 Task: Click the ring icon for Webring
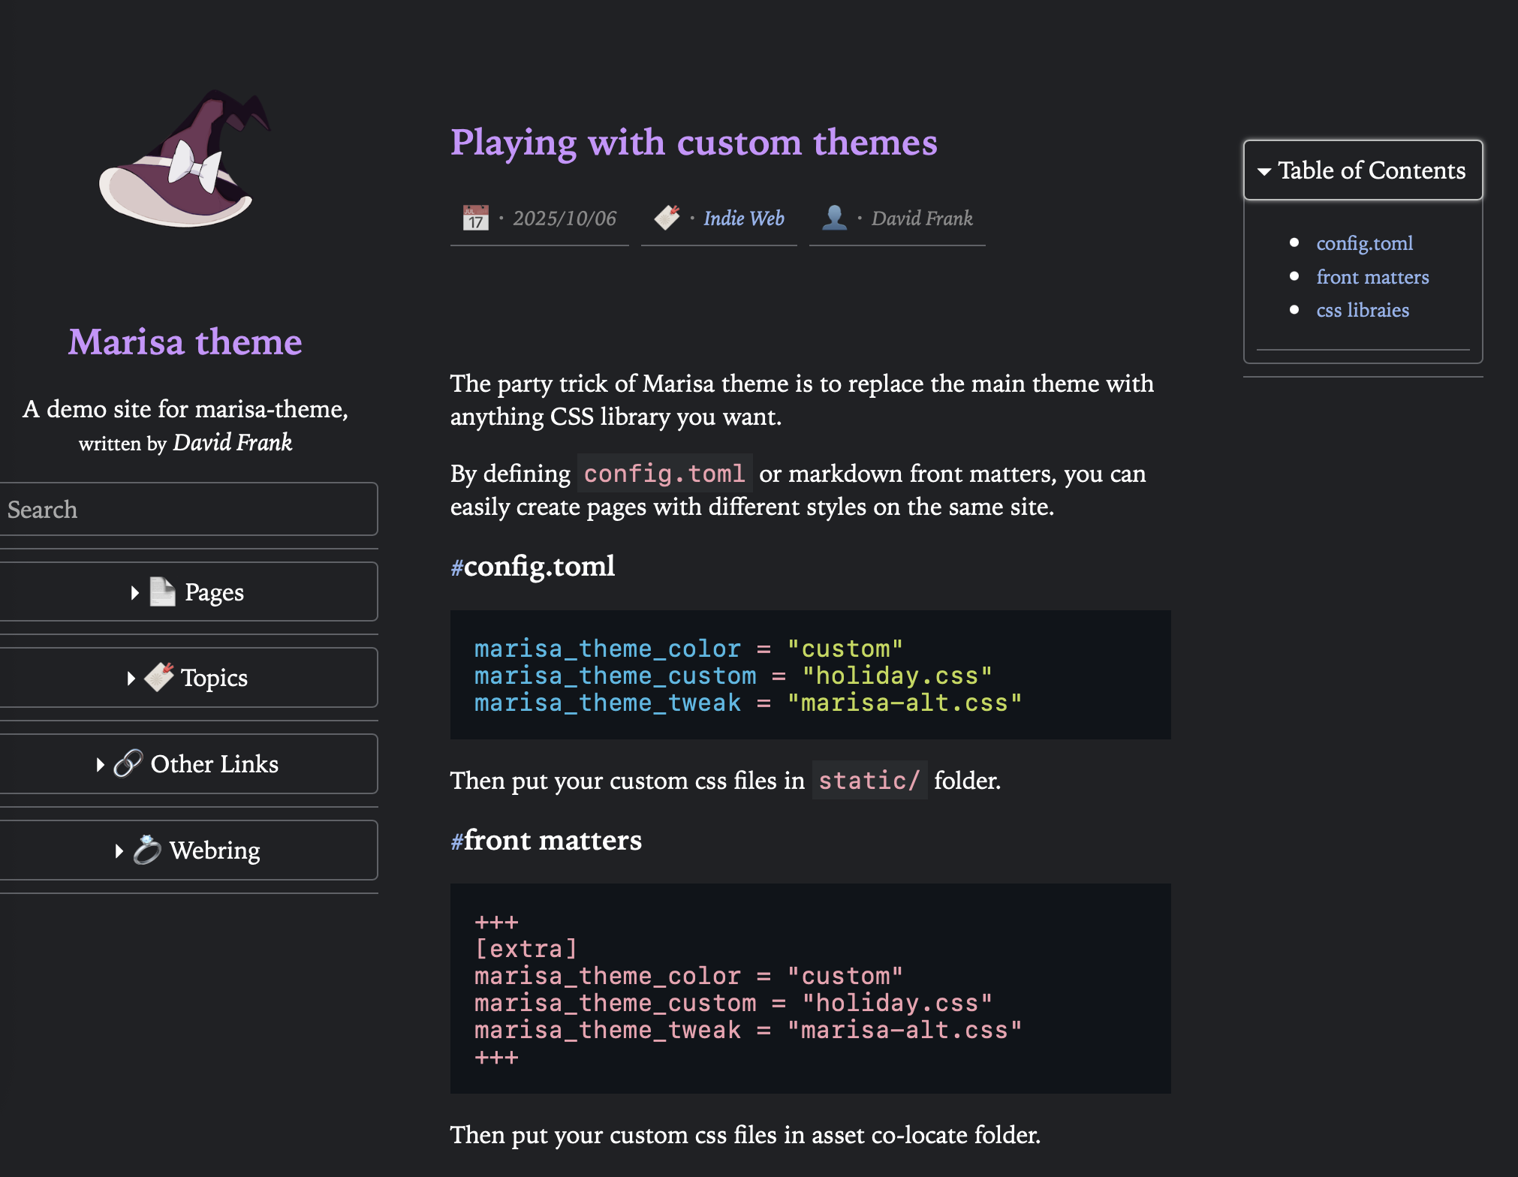pyautogui.click(x=147, y=850)
